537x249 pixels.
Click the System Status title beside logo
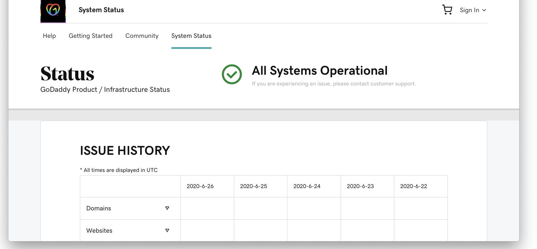coord(101,10)
